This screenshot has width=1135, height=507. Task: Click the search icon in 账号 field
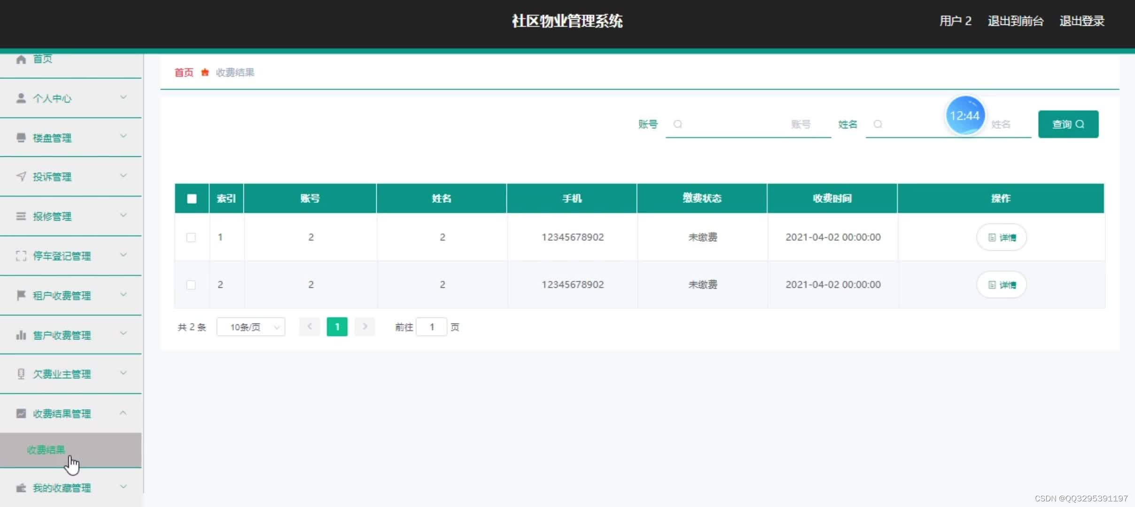(677, 124)
